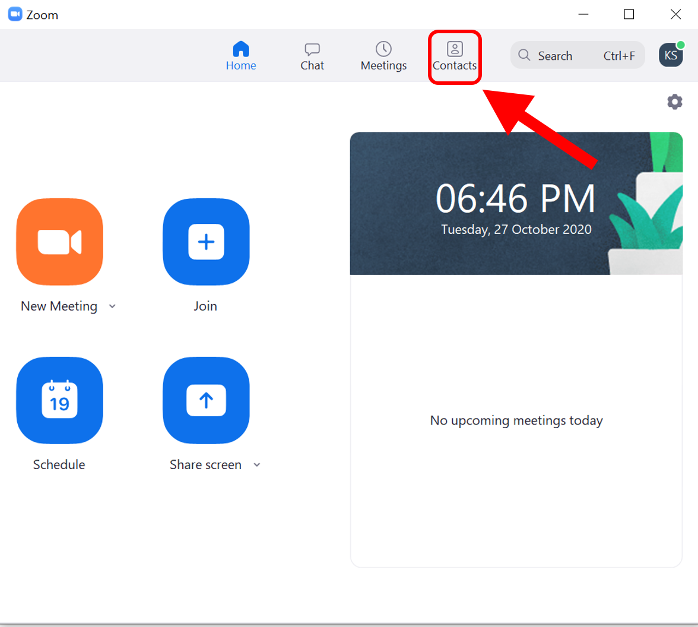Start a New Meeting with the orange camera icon

[x=59, y=242]
